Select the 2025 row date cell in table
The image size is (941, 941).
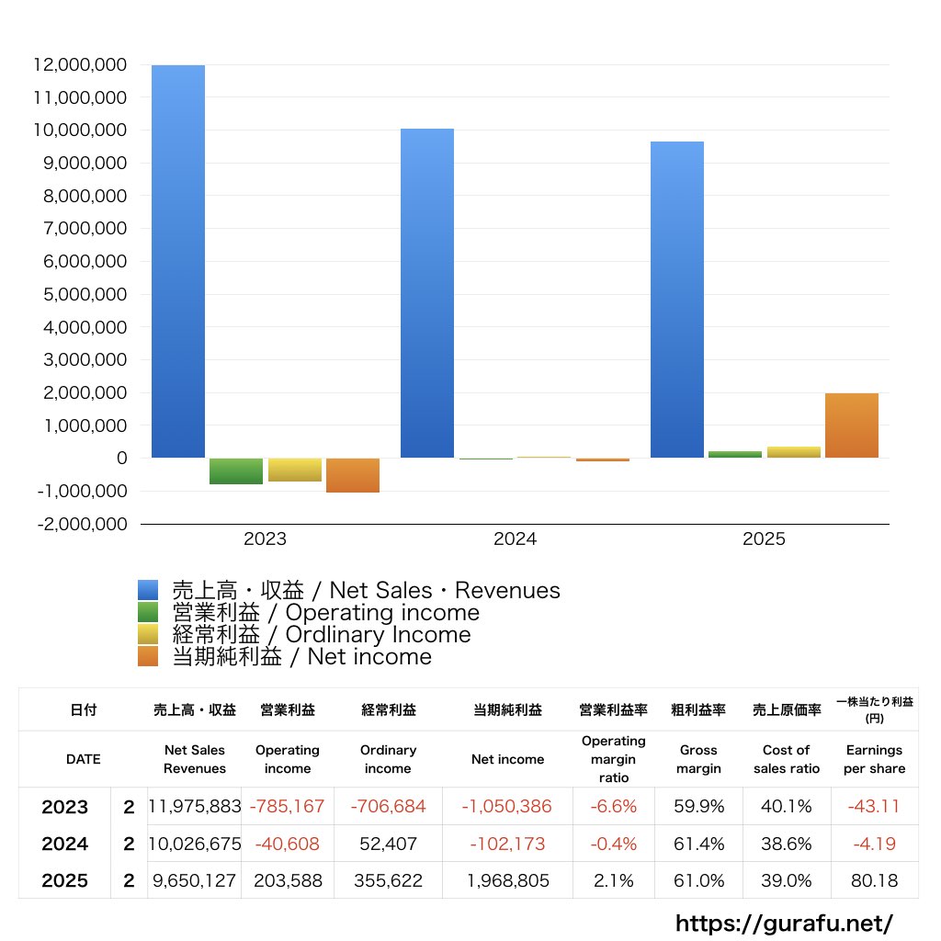(65, 880)
